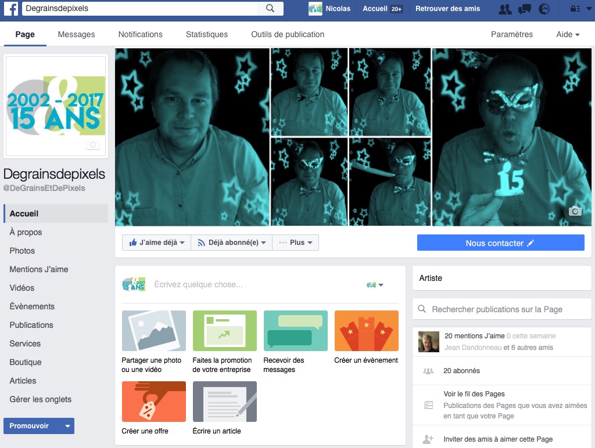
Task: Click the Nicolas profile avatar icon
Action: (x=316, y=9)
